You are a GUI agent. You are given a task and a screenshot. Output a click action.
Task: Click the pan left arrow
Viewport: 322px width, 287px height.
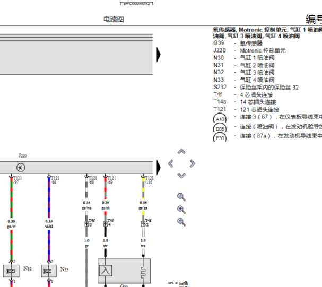point(170,163)
